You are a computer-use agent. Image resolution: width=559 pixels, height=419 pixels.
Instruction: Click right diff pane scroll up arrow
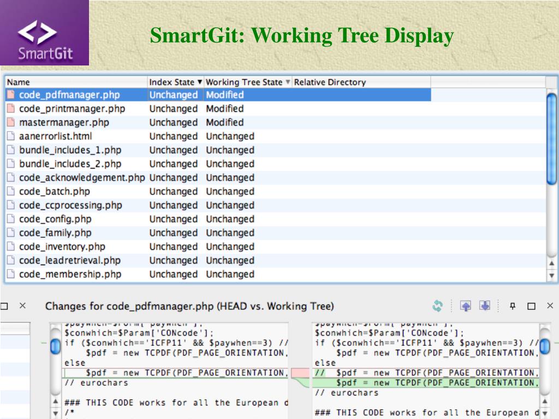545,401
